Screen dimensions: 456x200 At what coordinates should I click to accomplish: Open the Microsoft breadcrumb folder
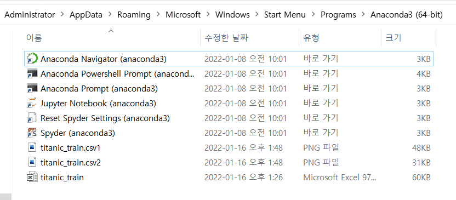(x=183, y=15)
